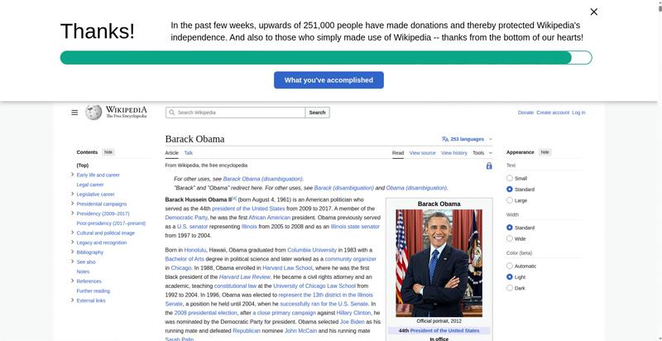Click the page protection lock icon

pyautogui.click(x=489, y=166)
